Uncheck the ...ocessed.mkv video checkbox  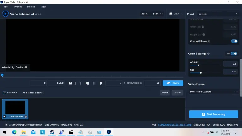(4, 116)
